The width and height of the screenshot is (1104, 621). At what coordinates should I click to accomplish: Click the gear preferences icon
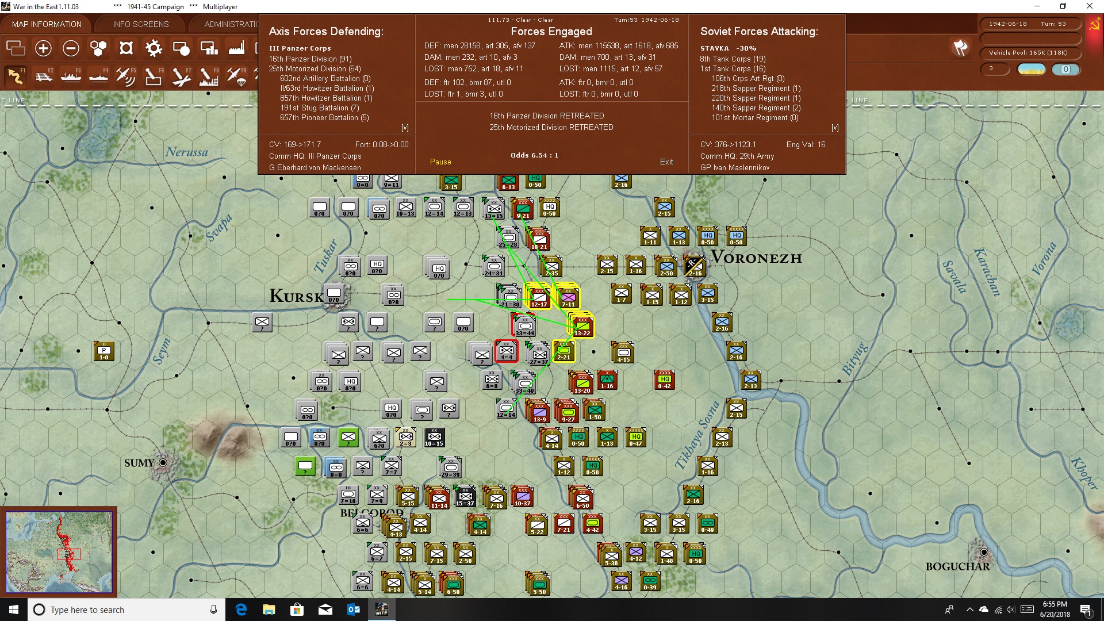click(x=154, y=48)
